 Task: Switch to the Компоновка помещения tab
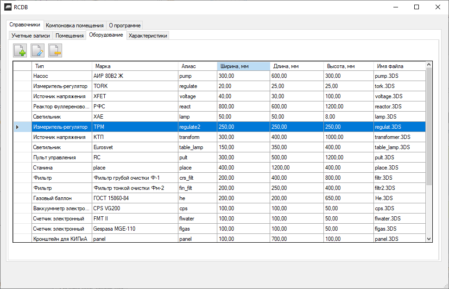(x=75, y=25)
